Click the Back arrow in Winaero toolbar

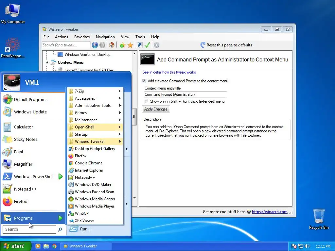pos(95,45)
